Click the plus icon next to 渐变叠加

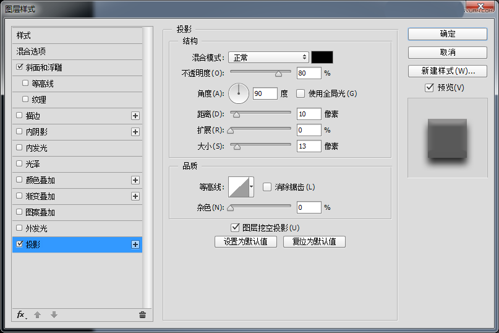click(135, 196)
